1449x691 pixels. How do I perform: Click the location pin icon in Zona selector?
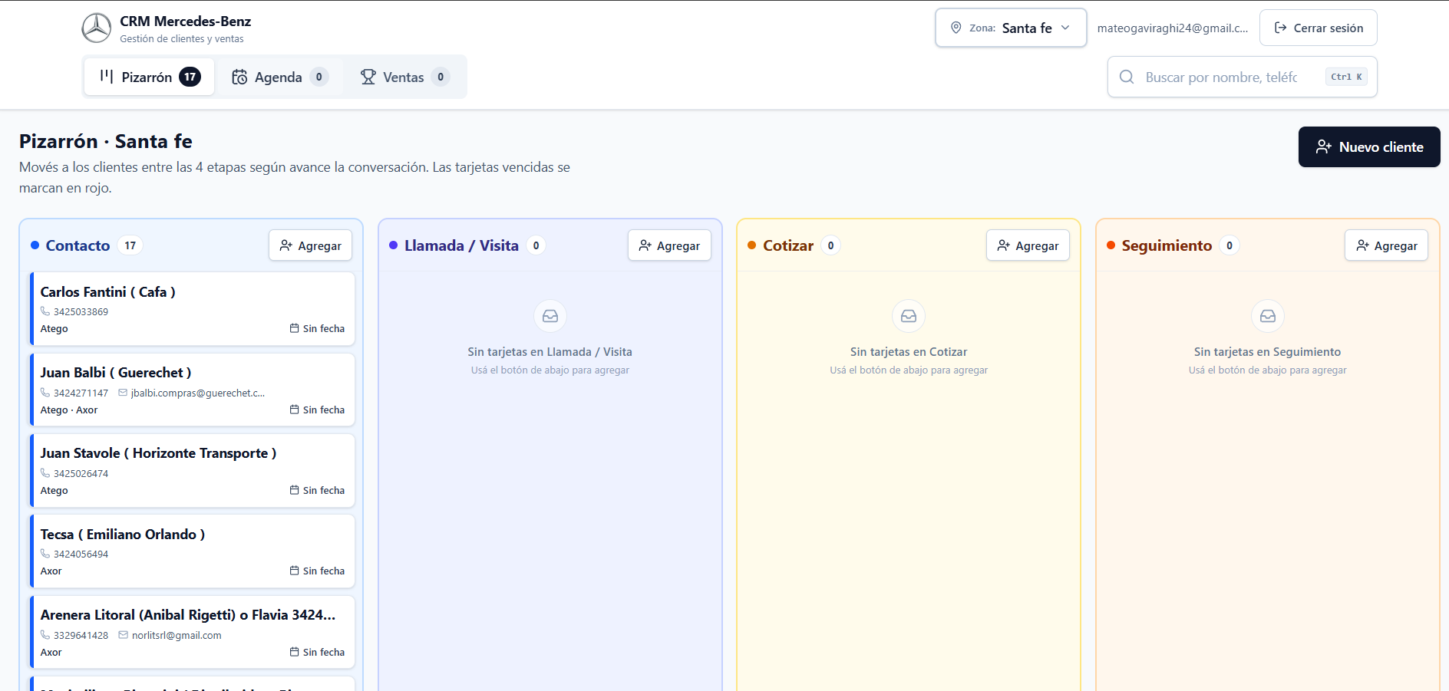(956, 28)
